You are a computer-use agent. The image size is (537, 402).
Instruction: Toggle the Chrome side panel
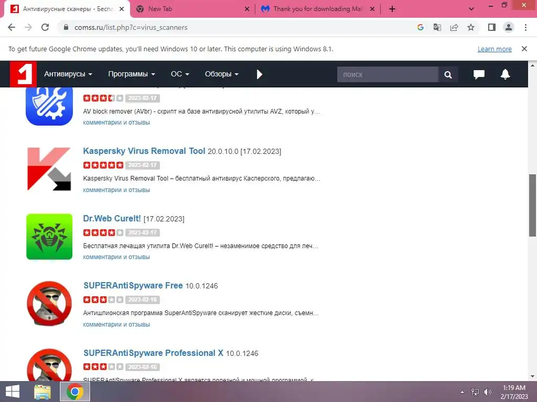492,27
